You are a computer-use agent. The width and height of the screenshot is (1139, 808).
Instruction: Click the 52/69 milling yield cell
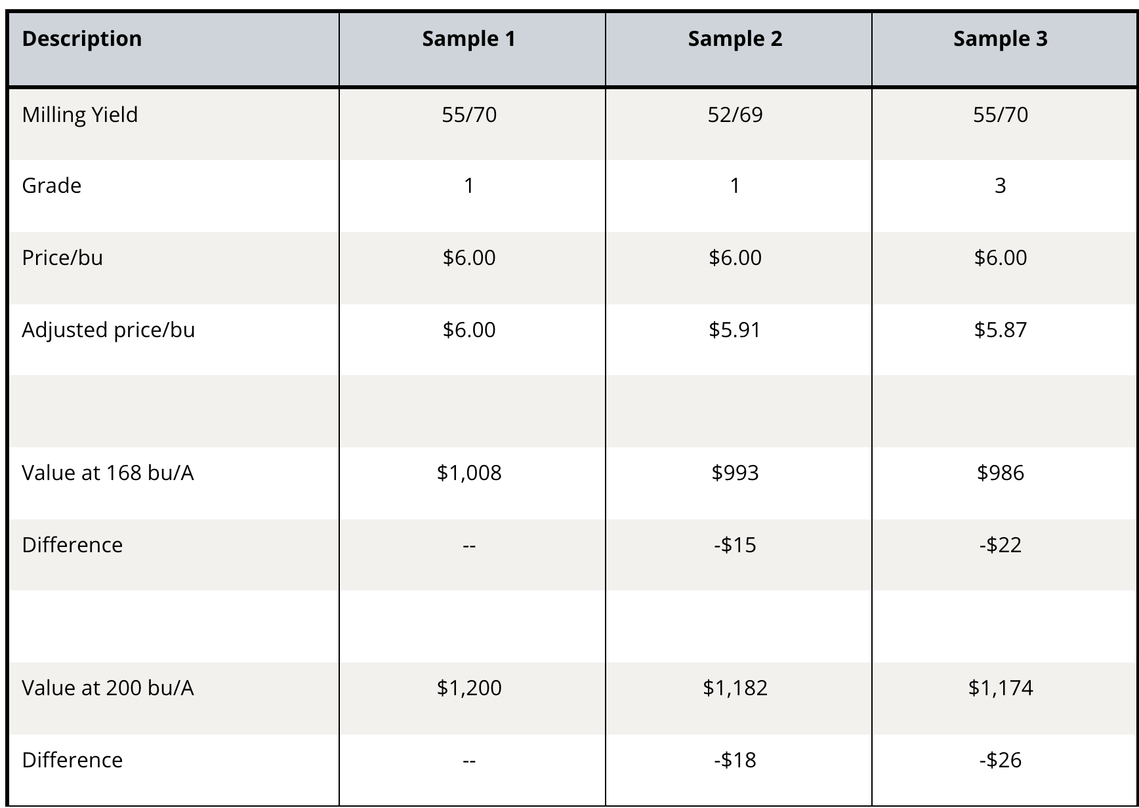point(735,115)
